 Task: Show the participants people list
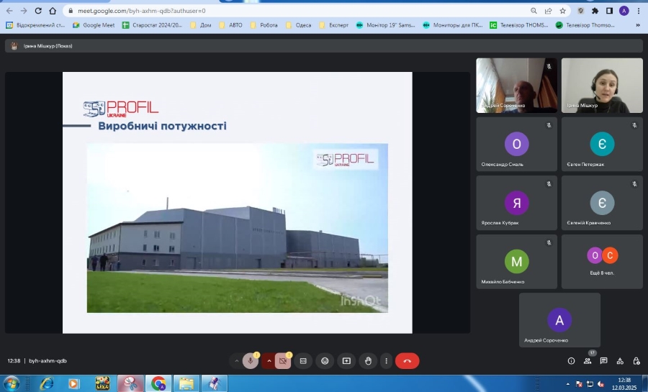tap(588, 361)
